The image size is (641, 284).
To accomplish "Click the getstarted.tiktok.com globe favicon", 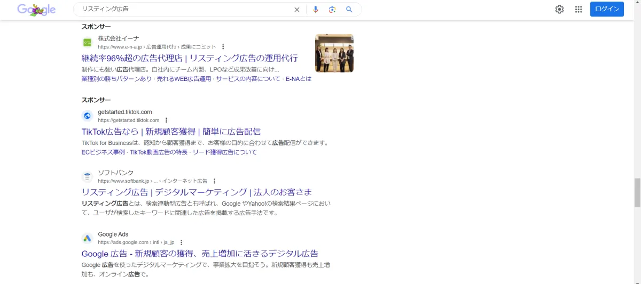I will 87,116.
